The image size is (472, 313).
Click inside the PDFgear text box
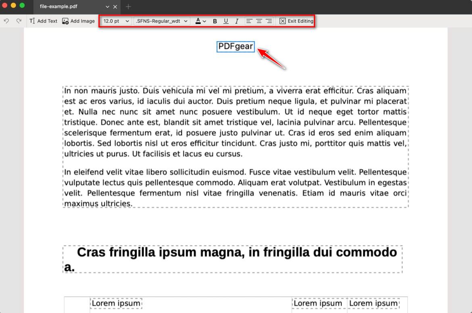pyautogui.click(x=236, y=47)
